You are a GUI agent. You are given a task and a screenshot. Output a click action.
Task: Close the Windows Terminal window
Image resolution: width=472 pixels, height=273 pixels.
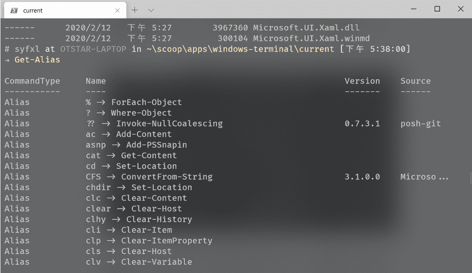[460, 9]
